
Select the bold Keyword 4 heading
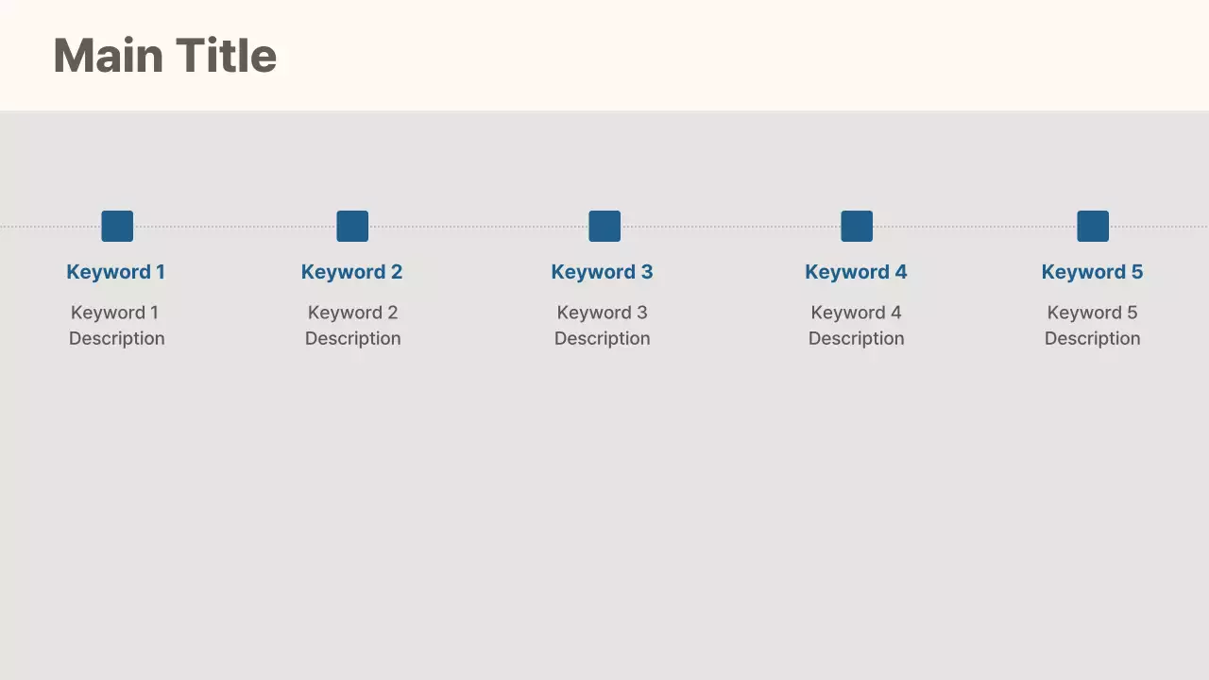coord(856,272)
